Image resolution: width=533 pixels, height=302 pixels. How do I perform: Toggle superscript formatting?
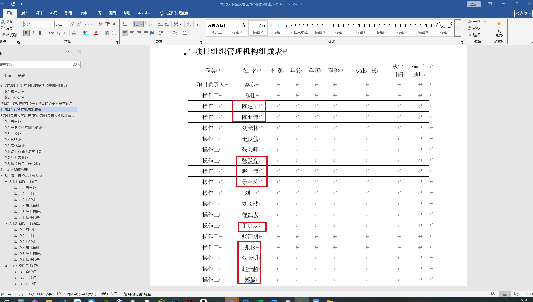click(x=65, y=33)
